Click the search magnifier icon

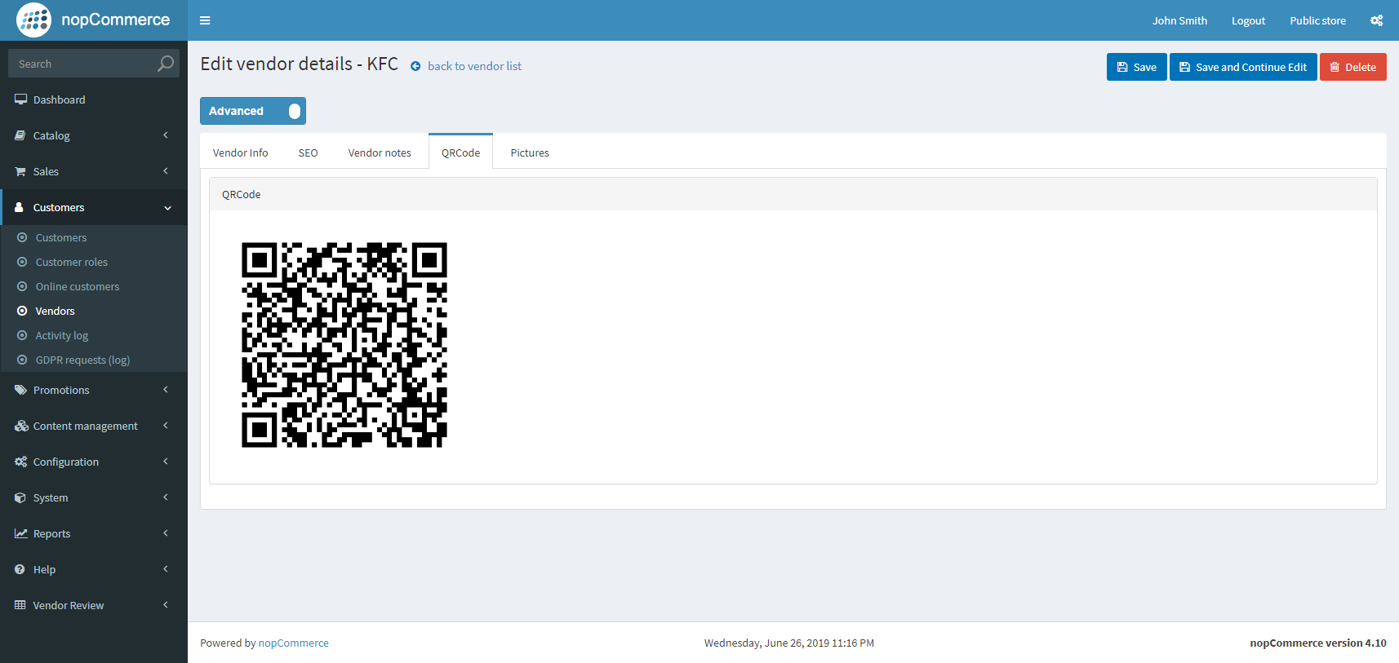[166, 64]
